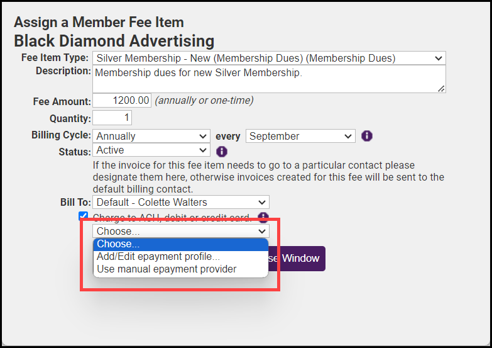Click the Quantity input box
This screenshot has height=348, width=492.
112,118
